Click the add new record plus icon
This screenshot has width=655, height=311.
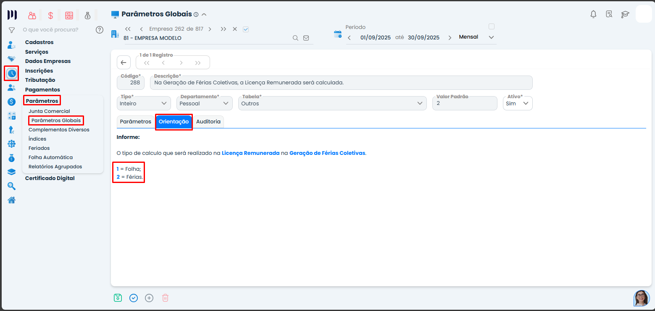pos(149,298)
